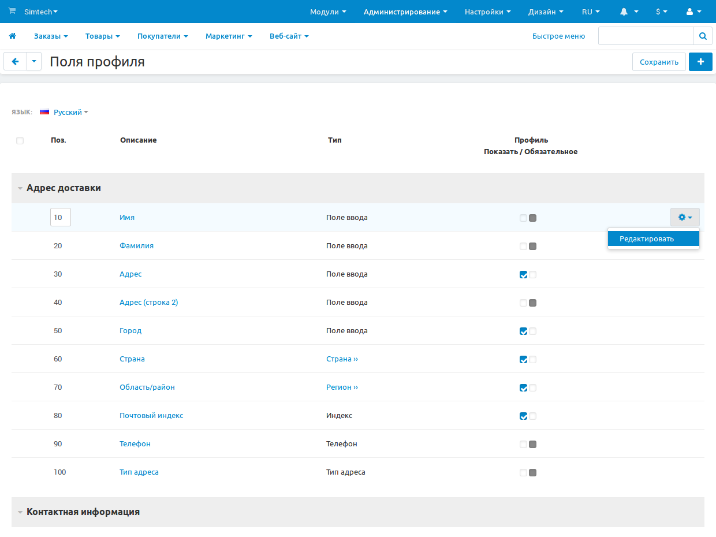Toggle the show checkbox for Адрес field
716x537 pixels.
point(523,274)
